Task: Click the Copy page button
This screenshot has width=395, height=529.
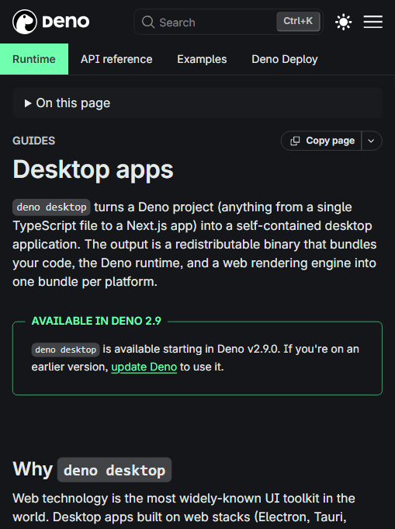Action: coord(321,141)
